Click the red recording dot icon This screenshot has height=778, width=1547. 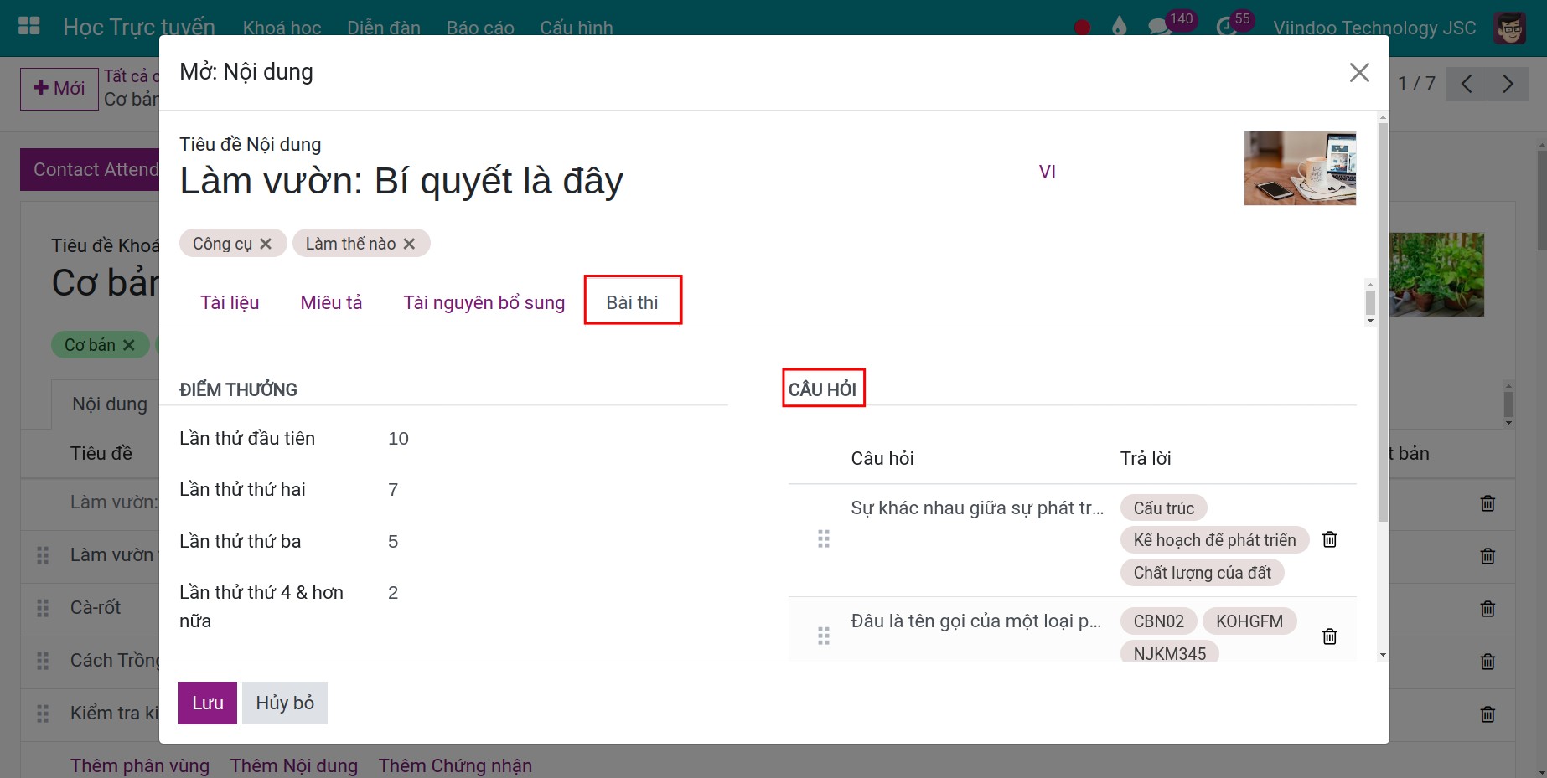pos(1082,28)
